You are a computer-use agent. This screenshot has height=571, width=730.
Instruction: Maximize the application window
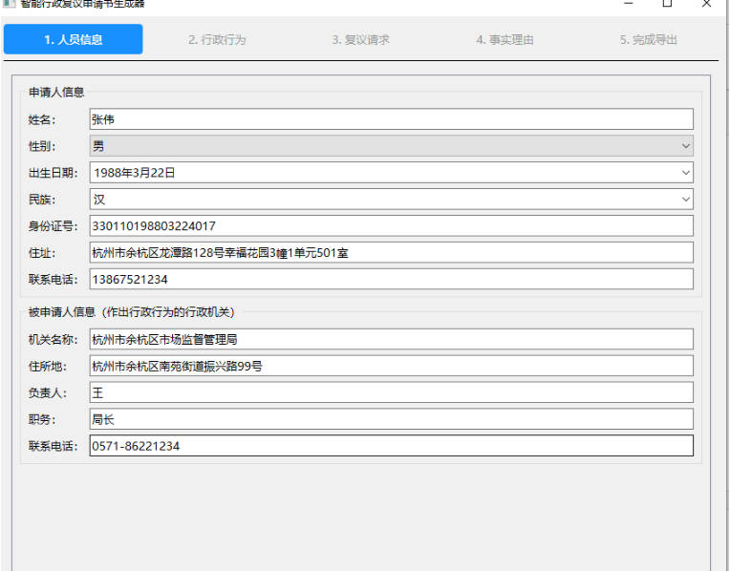pos(667,4)
